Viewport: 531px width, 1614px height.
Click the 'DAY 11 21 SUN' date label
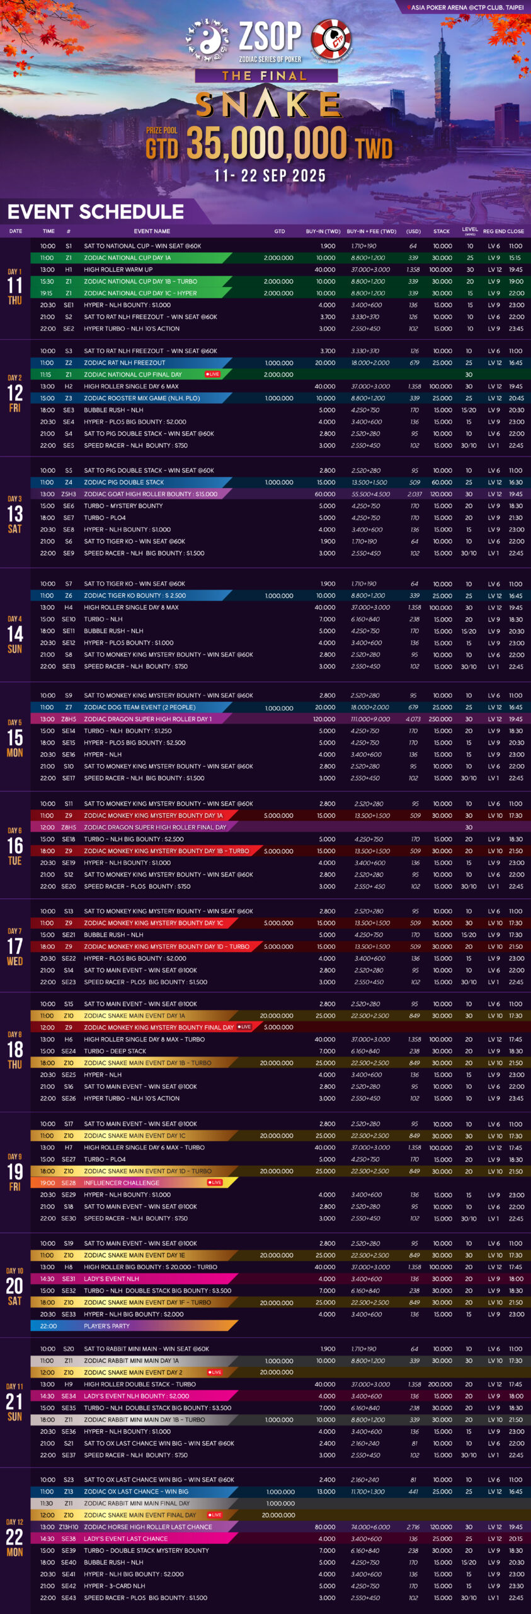(14, 1402)
